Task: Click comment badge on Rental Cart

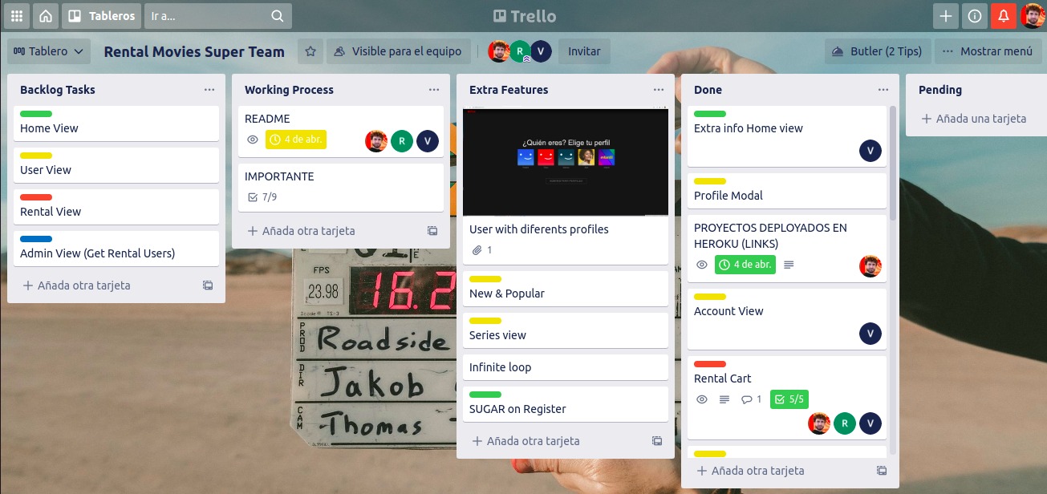Action: click(751, 399)
